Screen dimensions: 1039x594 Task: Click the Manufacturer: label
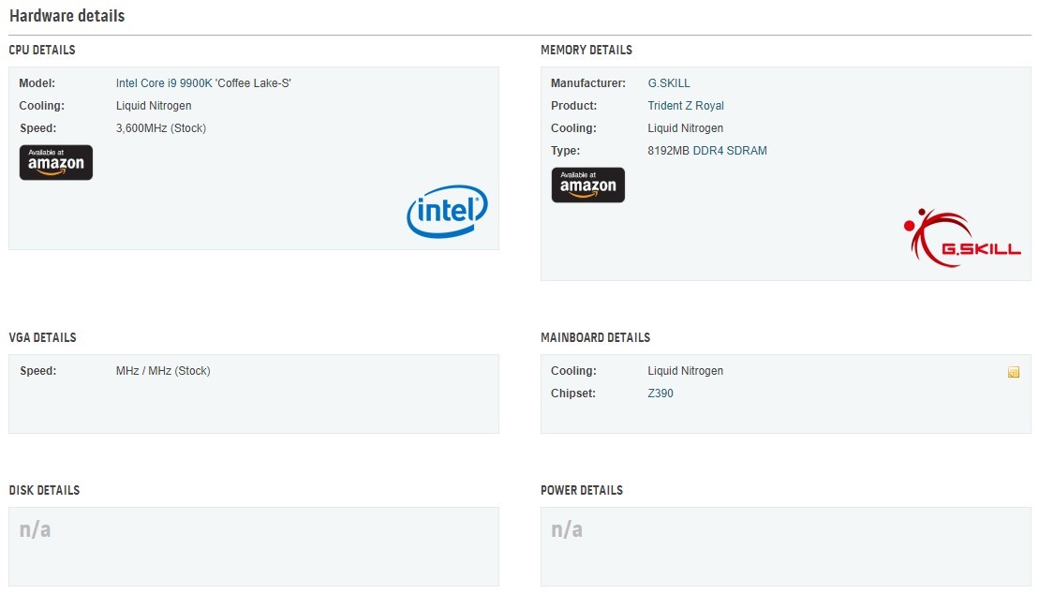(588, 82)
